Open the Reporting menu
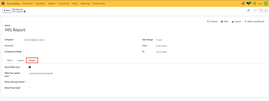This screenshot has width=269, height=101. point(85,3)
